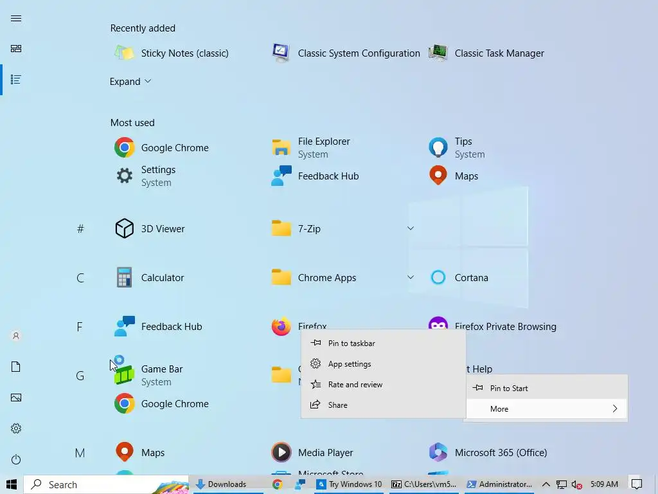Viewport: 658px width, 494px height.
Task: Switch to pinned tiles view
Action: 16,49
